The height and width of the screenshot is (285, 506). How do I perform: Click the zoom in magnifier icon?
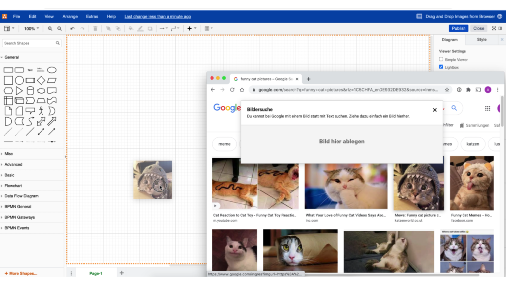click(x=50, y=29)
